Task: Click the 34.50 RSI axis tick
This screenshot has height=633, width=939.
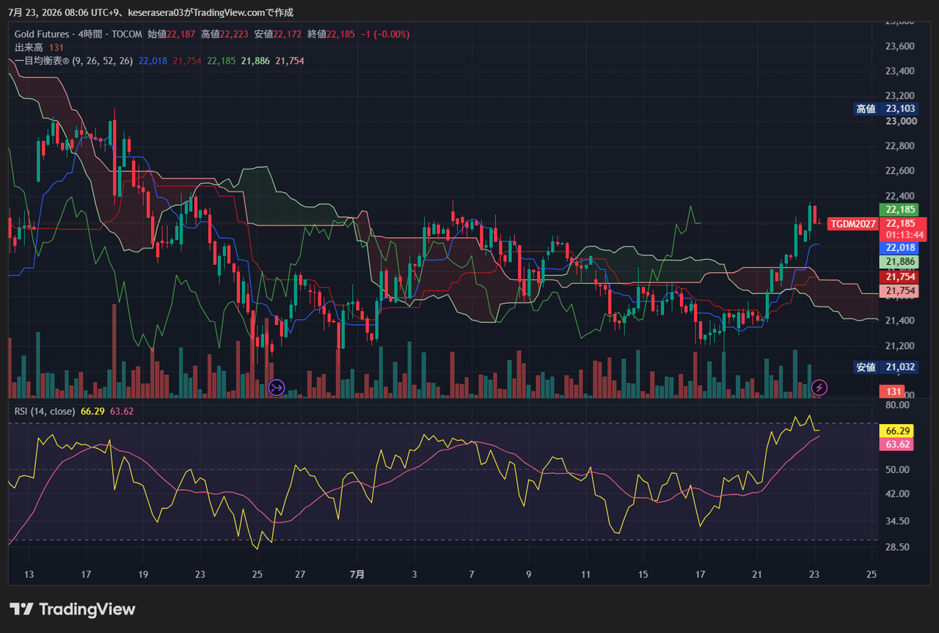Action: click(897, 521)
